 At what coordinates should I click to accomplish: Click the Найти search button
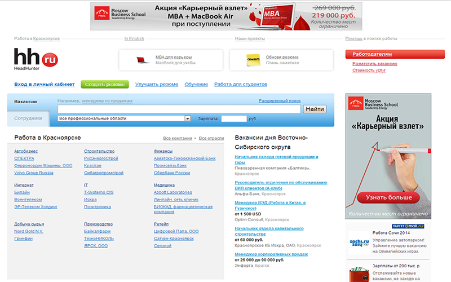tap(315, 109)
